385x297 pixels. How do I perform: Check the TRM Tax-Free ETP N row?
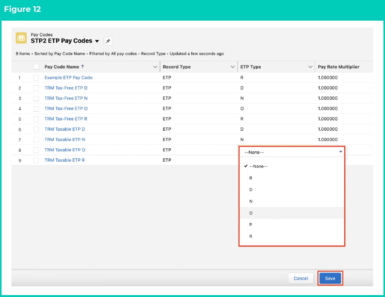pyautogui.click(x=36, y=98)
